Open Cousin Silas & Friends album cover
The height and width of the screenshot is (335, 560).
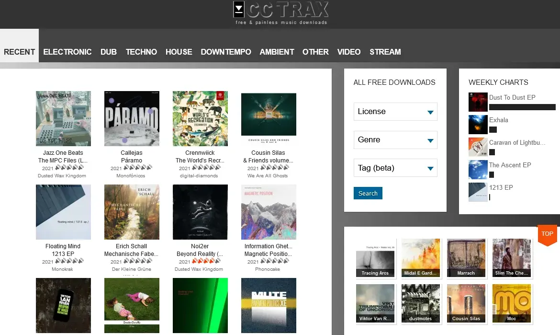(x=269, y=118)
